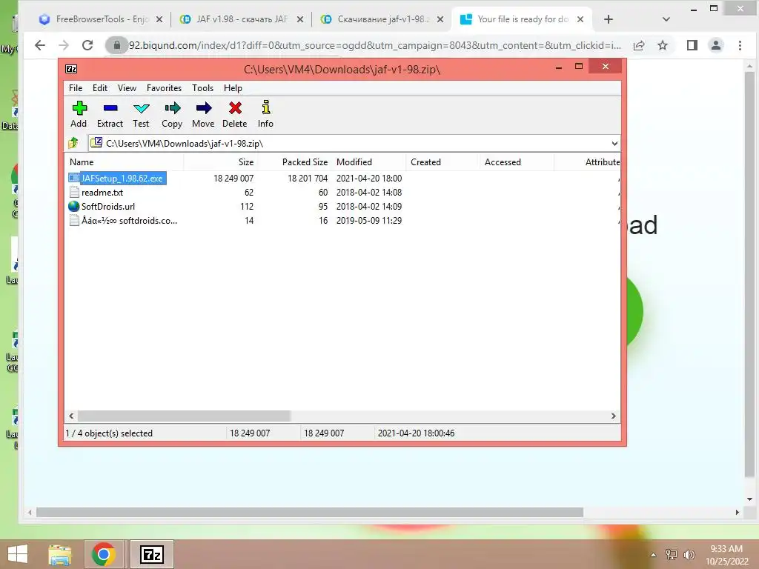This screenshot has height=569, width=759.
Task: Click 7-Zip horizontal scrollbar thumb
Action: [x=184, y=416]
